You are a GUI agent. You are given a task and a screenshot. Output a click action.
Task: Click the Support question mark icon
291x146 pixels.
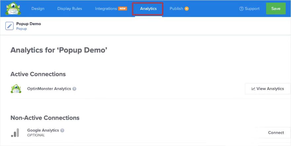click(241, 9)
